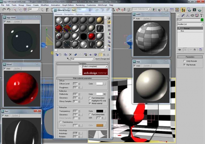Select the Normal modifier in the stack
This screenshot has width=205, height=144.
[190, 28]
